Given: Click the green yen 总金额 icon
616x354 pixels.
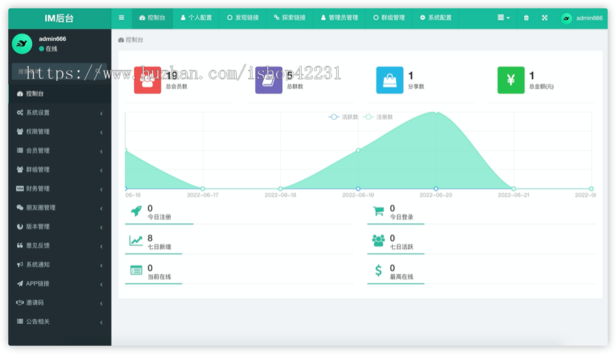Looking at the screenshot, I should point(511,80).
